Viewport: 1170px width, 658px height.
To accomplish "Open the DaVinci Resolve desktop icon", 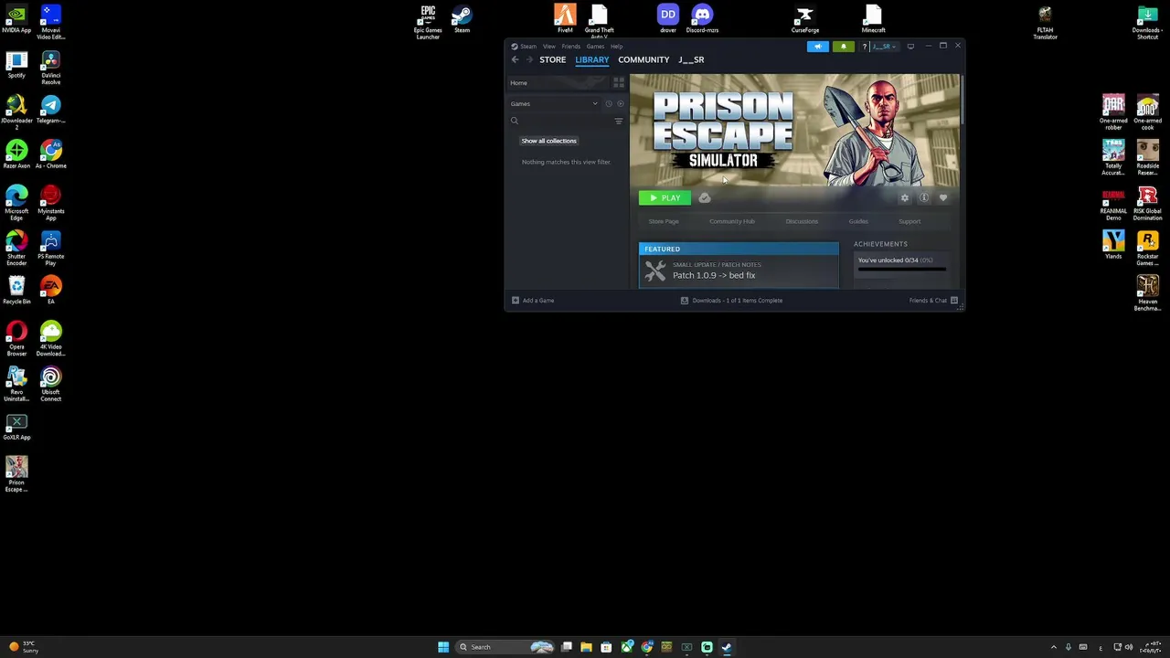I will pyautogui.click(x=51, y=68).
